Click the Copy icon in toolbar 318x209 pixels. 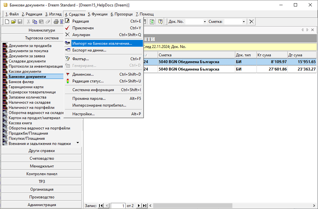coord(35,22)
